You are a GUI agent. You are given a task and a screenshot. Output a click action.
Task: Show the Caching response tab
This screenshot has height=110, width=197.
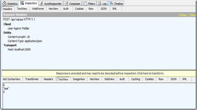point(136,79)
